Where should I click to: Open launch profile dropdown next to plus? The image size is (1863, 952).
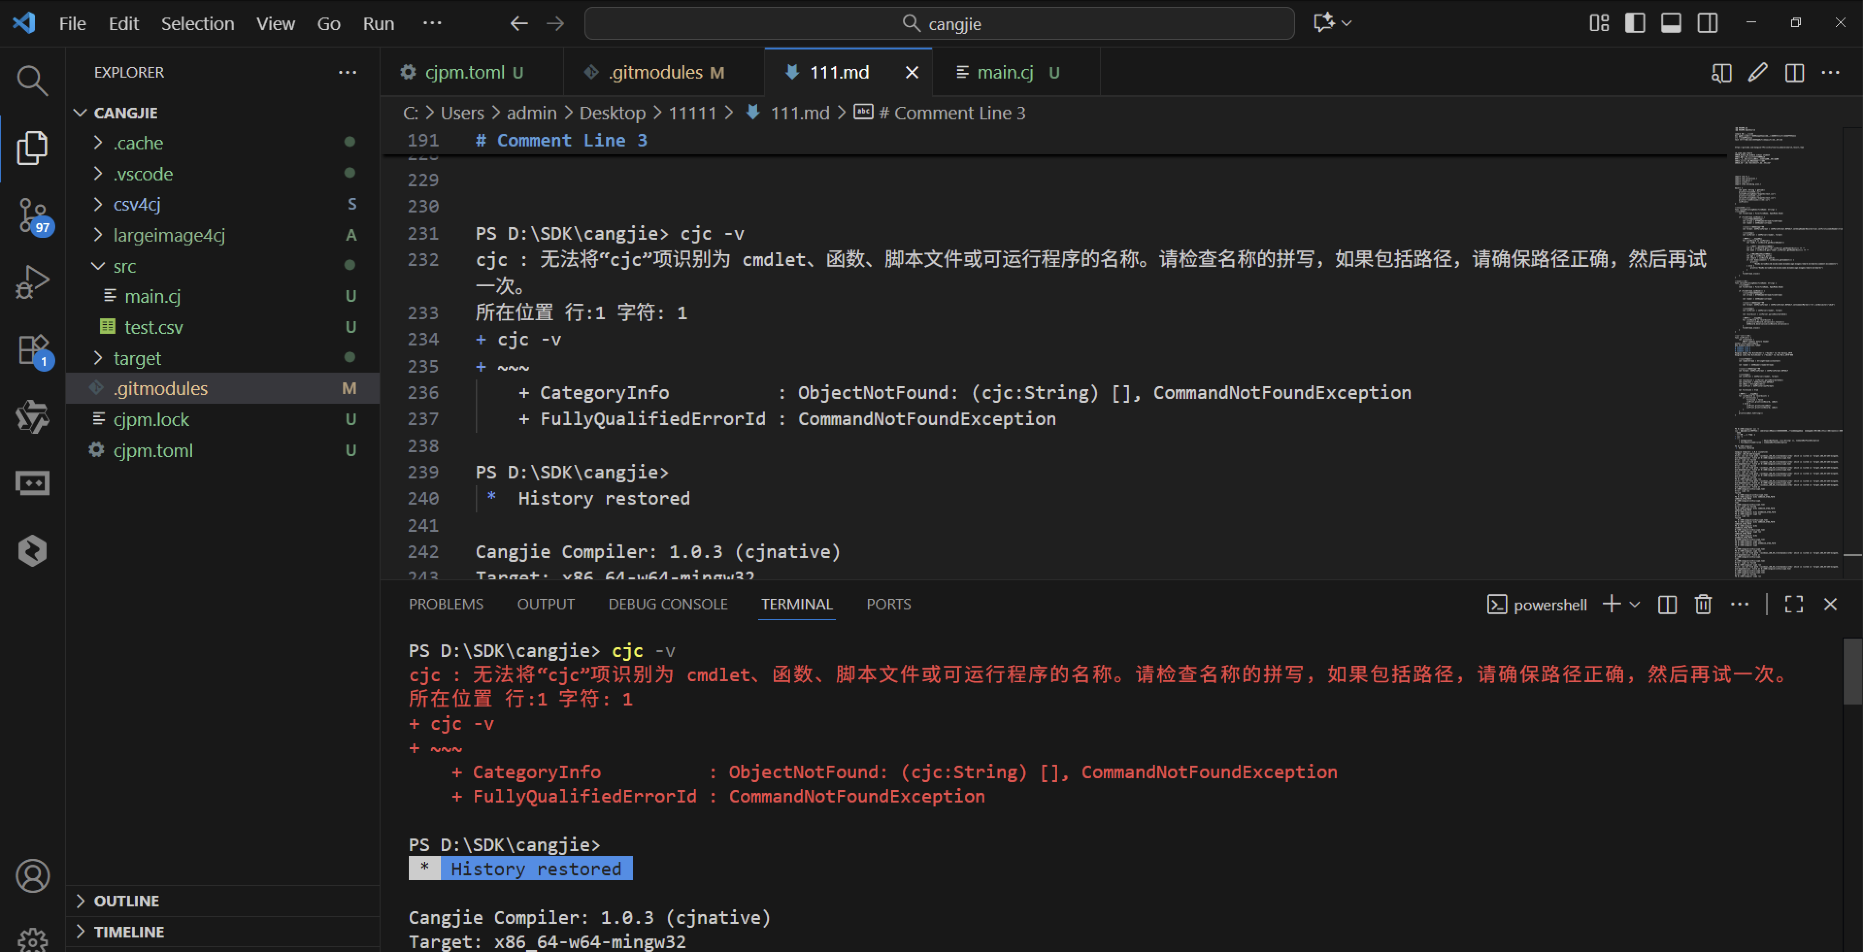[1635, 604]
